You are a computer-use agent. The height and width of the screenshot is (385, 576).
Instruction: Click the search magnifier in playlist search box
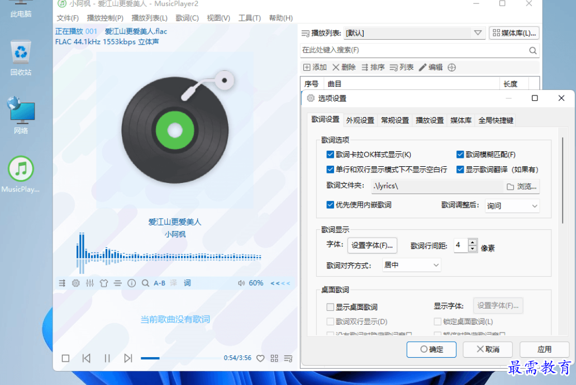pos(533,50)
